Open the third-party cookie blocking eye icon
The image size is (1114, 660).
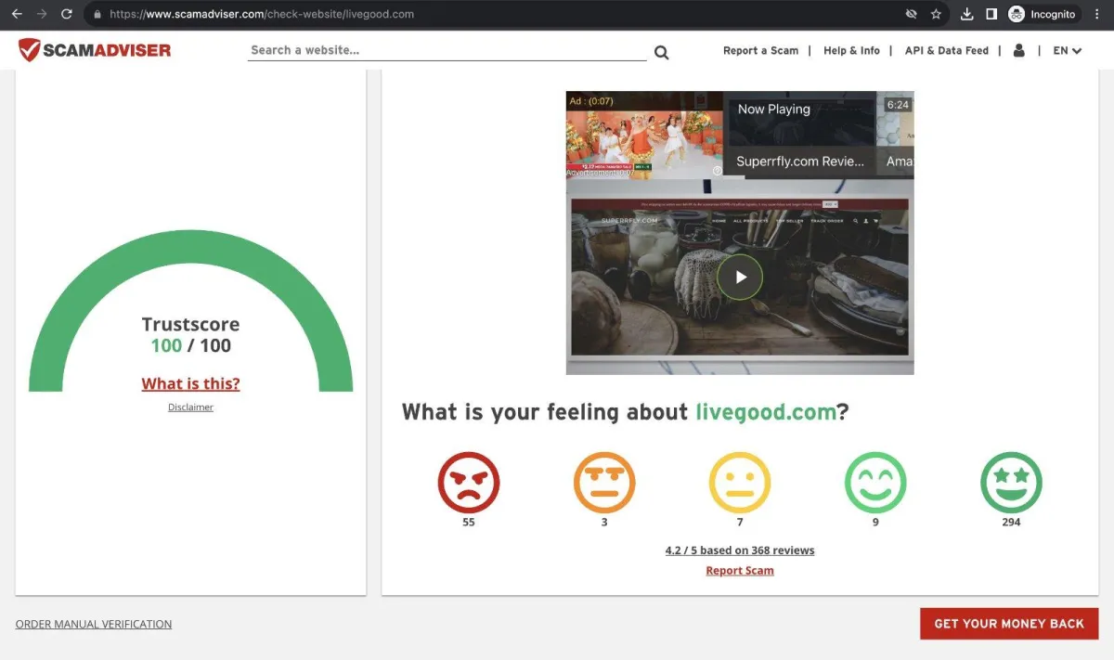911,15
